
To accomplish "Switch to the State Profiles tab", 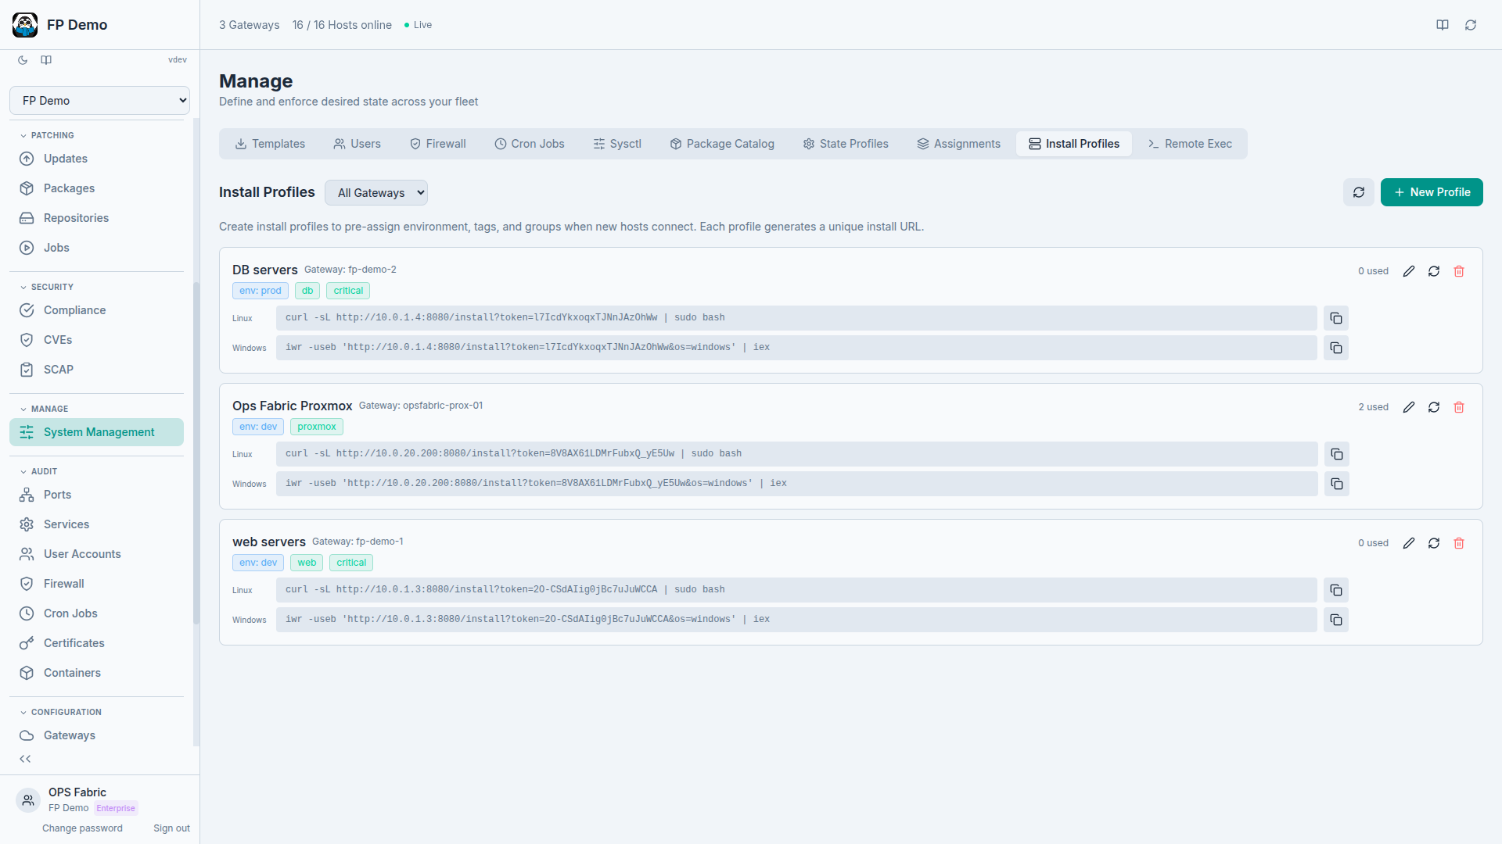I will pos(846,144).
